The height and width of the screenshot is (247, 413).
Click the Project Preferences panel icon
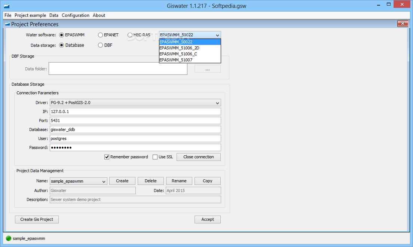[7, 24]
